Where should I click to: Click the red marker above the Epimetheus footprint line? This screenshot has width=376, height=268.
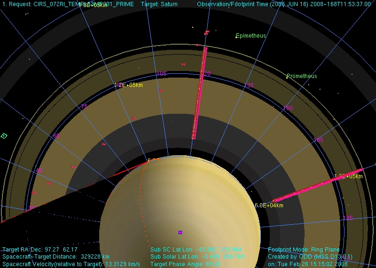point(206,32)
